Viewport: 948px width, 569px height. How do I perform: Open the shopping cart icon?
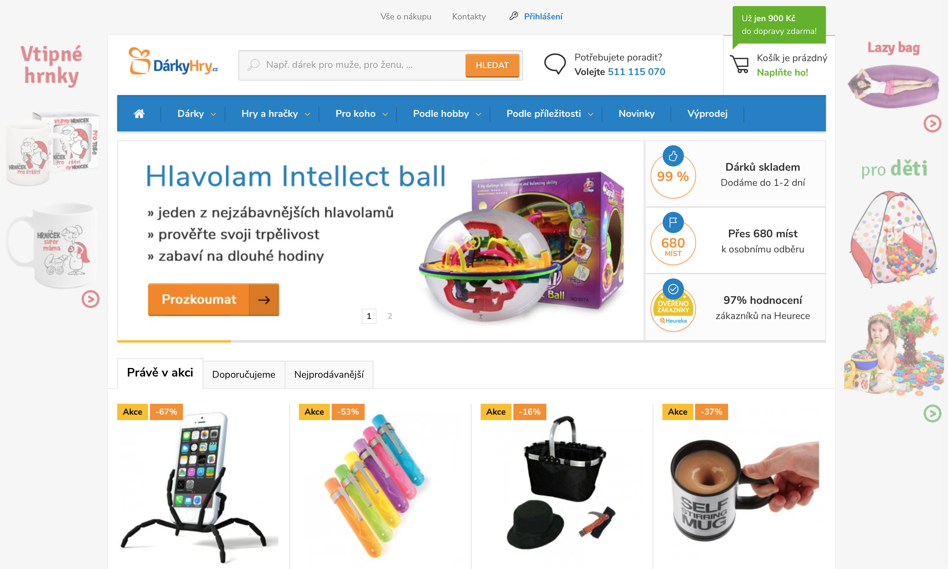739,64
